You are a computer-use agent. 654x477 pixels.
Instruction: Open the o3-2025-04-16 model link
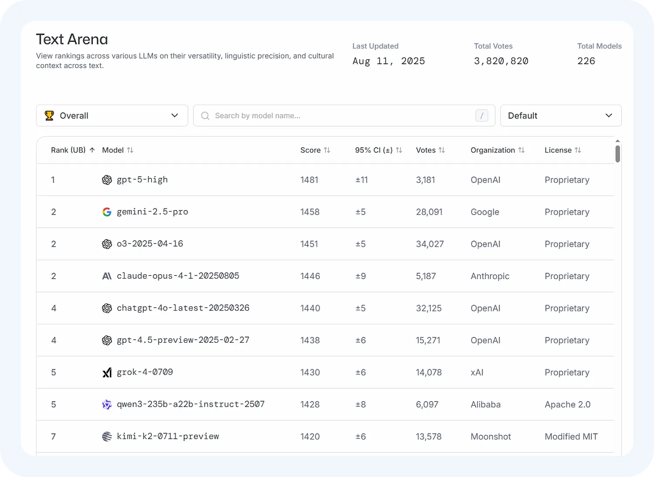[150, 244]
